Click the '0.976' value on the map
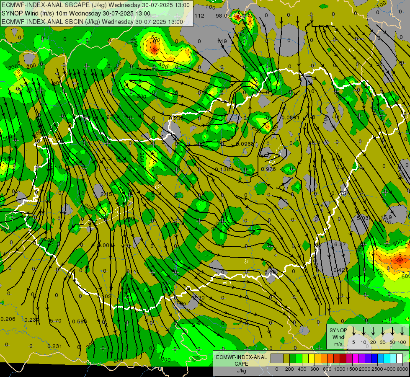Viewport: 410px width, 377px height. (268, 169)
